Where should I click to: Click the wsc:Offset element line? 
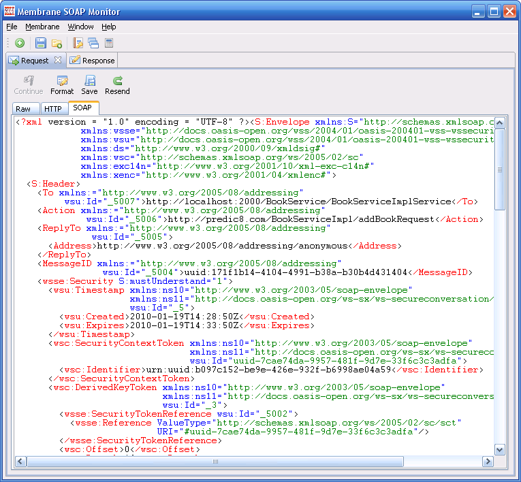click(130, 449)
